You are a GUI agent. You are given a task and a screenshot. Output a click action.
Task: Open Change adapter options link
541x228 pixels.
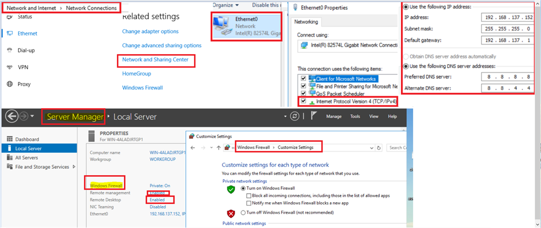(x=150, y=32)
